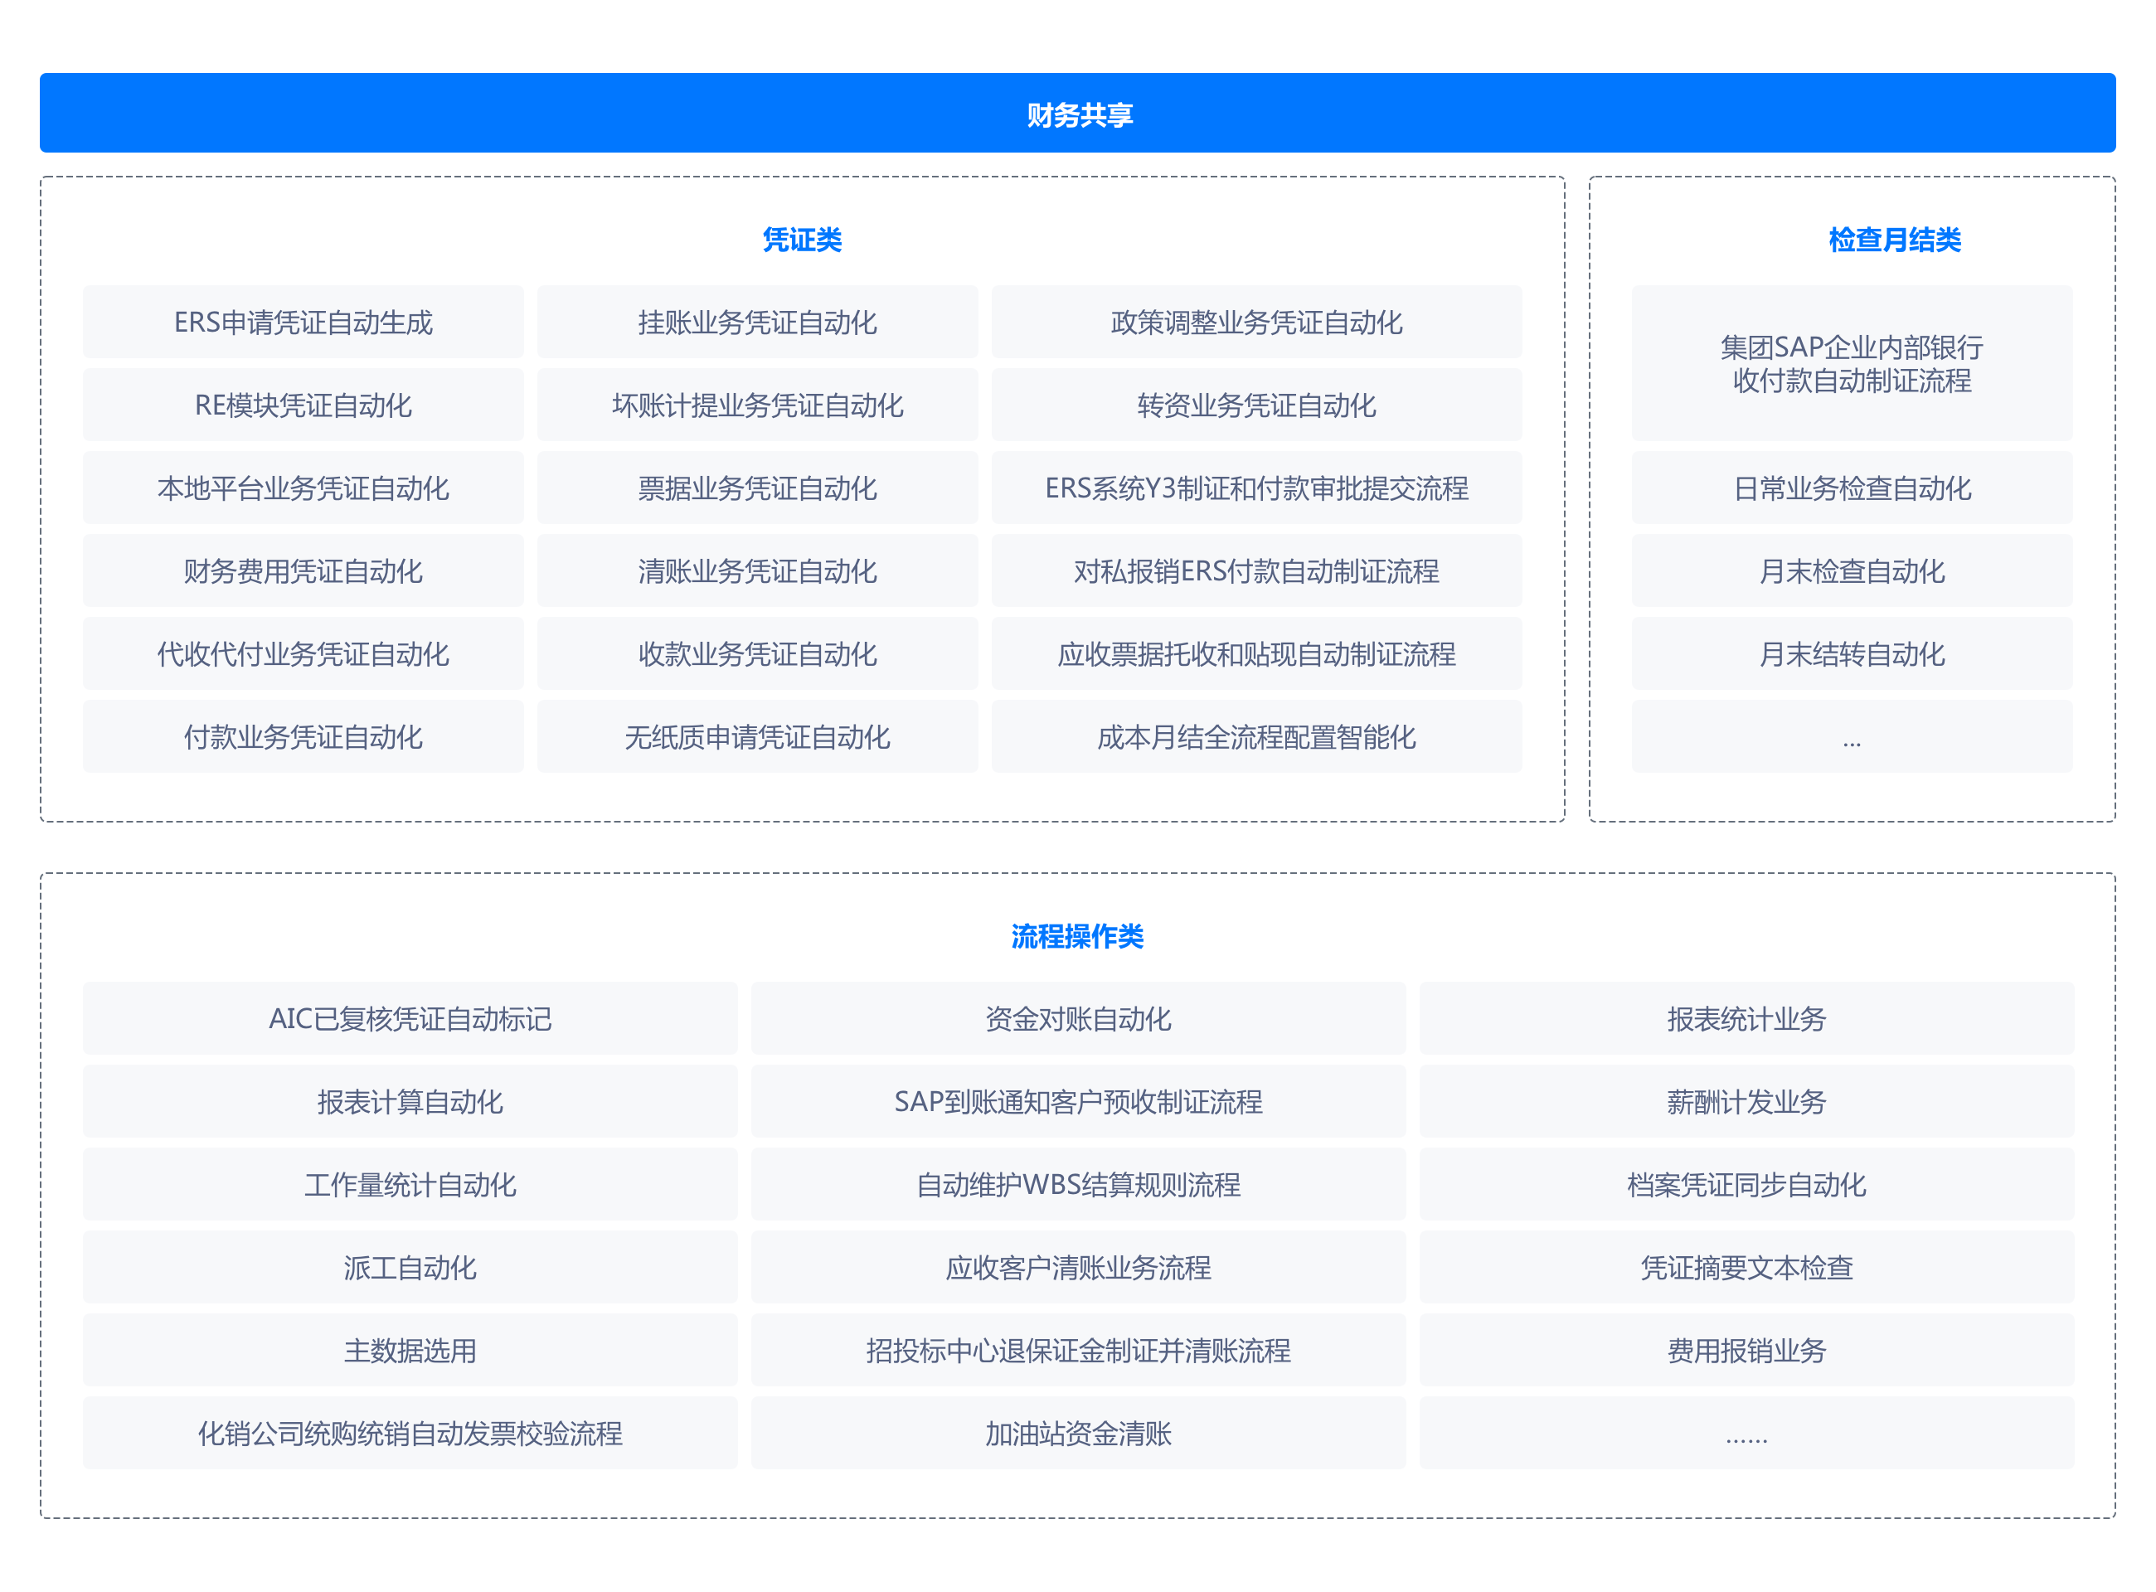2156x1592 pixels.
Task: Select the 检查月结类 section title
Action: click(1894, 239)
